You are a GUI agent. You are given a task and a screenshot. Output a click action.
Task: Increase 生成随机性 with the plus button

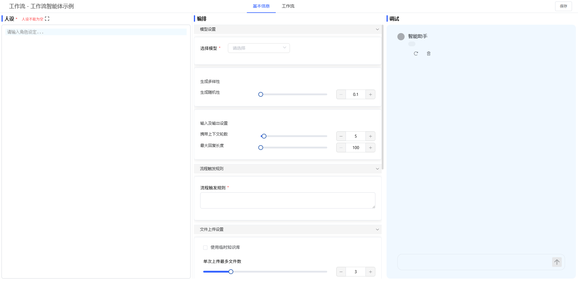[370, 94]
